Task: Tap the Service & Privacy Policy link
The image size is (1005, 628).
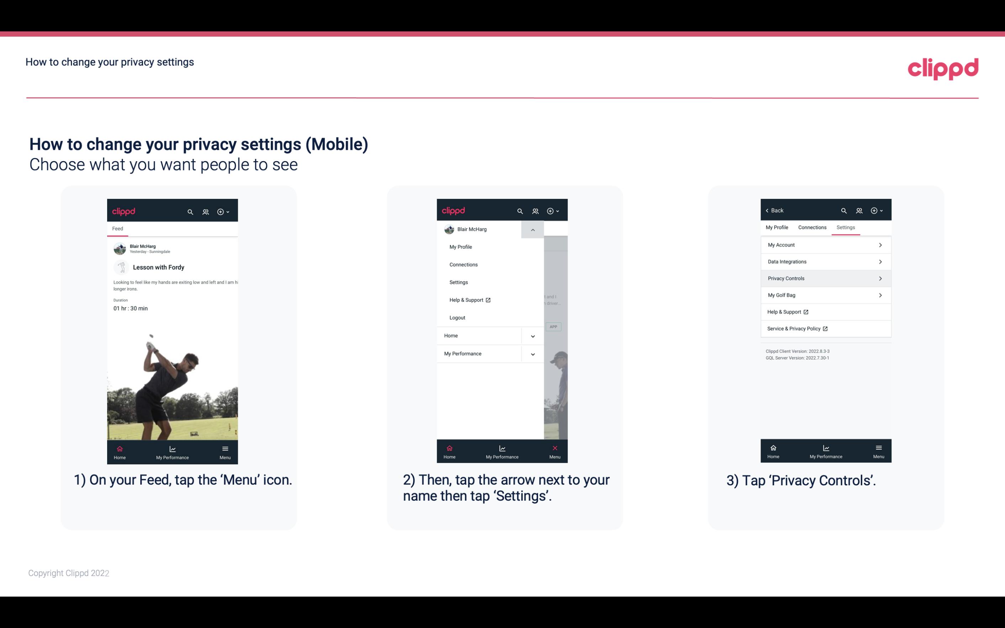Action: click(796, 328)
